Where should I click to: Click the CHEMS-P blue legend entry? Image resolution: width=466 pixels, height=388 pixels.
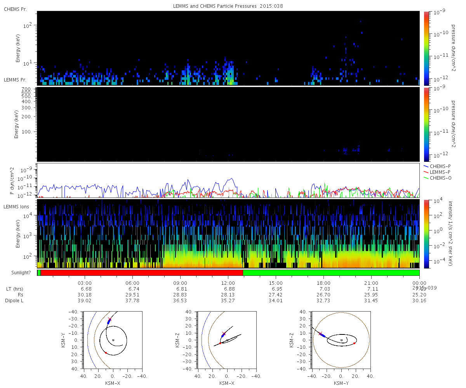click(x=437, y=166)
